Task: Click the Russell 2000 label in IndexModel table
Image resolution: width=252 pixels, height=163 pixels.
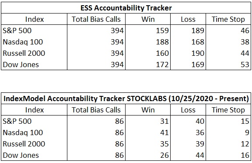Action: [24, 144]
